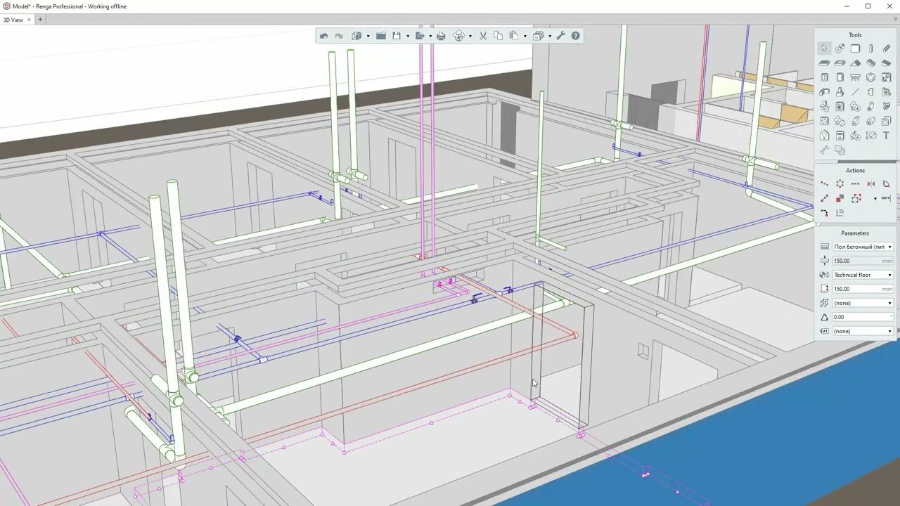900x506 pixels.
Task: Paste with the clipboard icon
Action: (513, 36)
